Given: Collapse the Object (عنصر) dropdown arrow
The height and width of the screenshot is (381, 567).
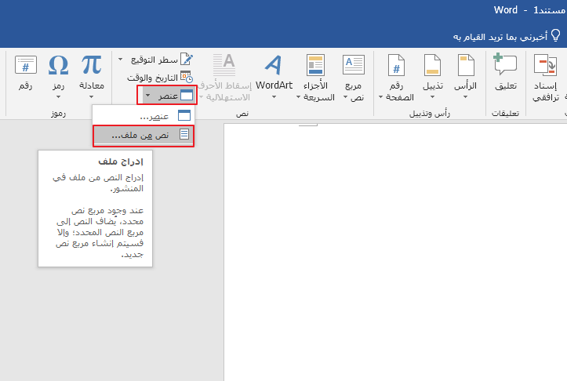Looking at the screenshot, I should (147, 96).
